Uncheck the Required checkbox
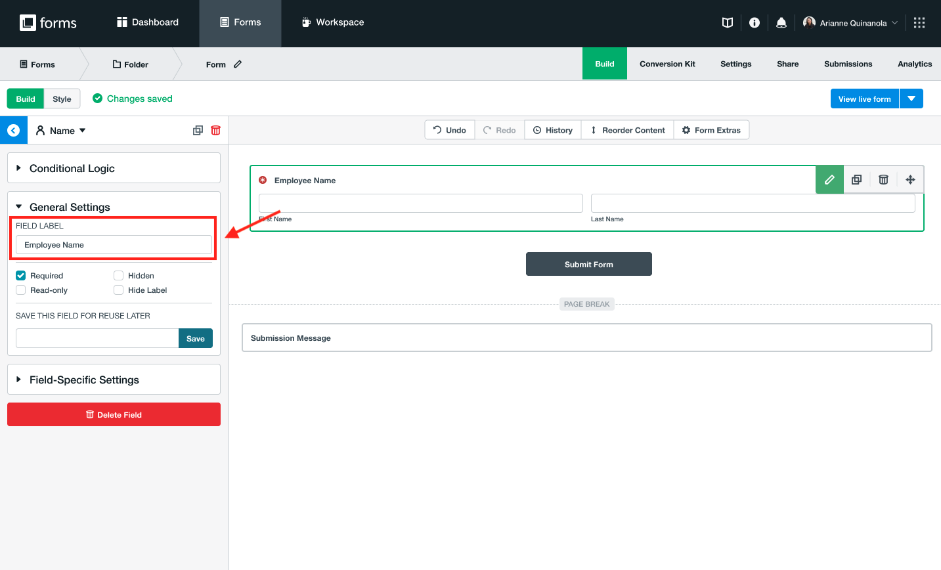The height and width of the screenshot is (570, 941). click(21, 276)
